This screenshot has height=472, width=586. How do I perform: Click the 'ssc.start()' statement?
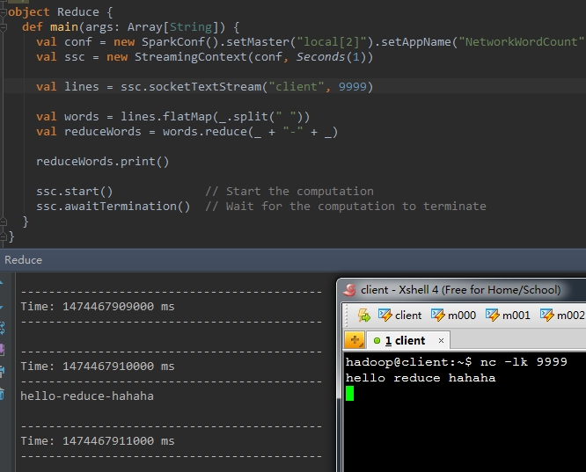75,192
